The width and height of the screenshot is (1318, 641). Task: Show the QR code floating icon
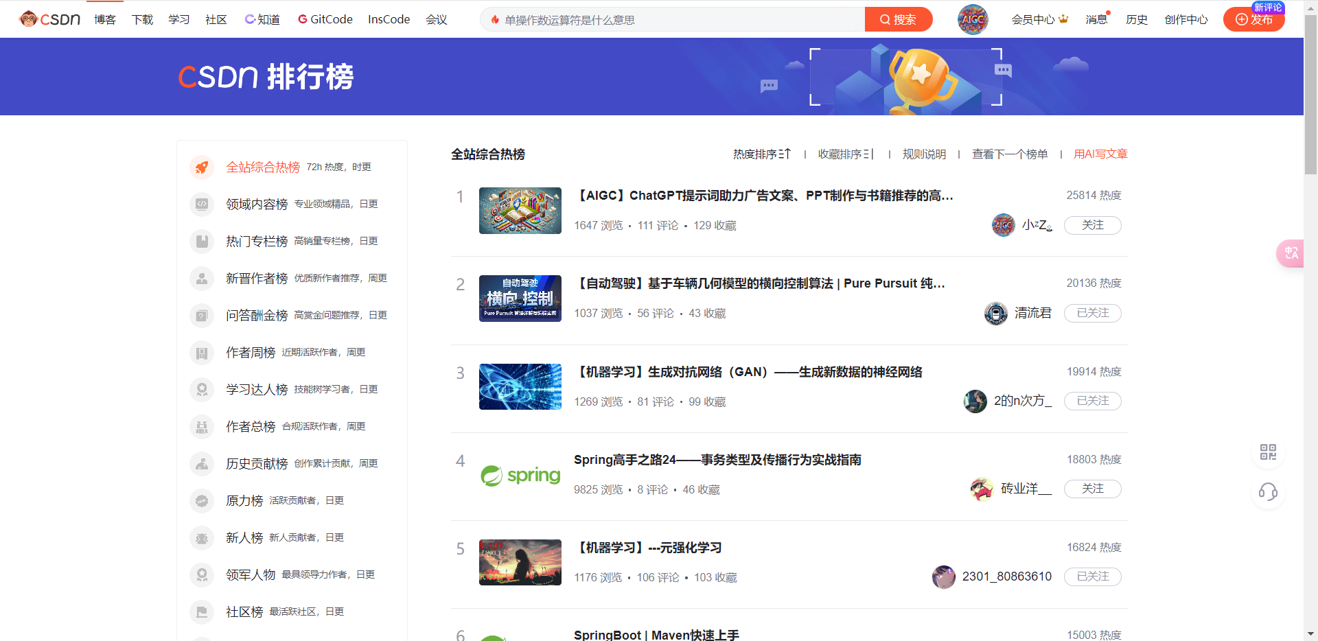[x=1268, y=452]
